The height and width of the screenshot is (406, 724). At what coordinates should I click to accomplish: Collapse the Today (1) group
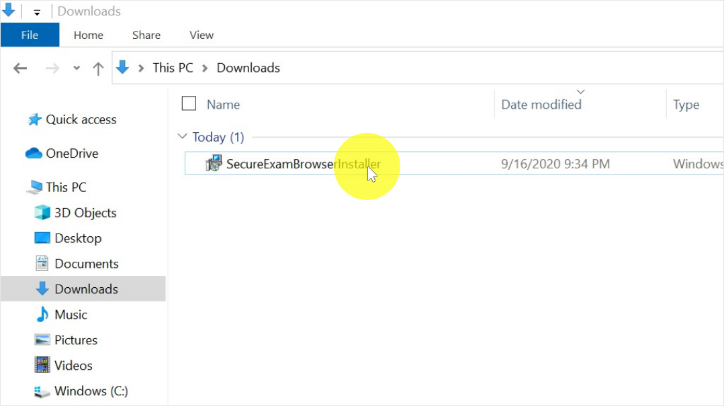[183, 137]
